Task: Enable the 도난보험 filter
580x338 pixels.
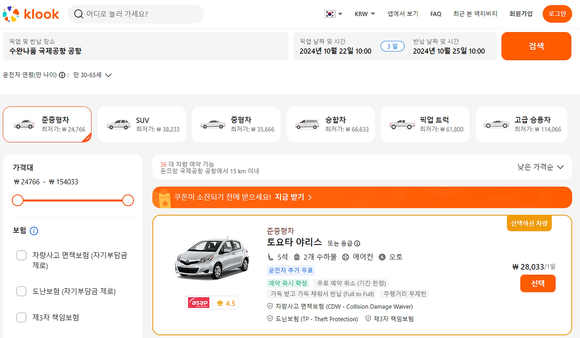Action: [x=21, y=291]
